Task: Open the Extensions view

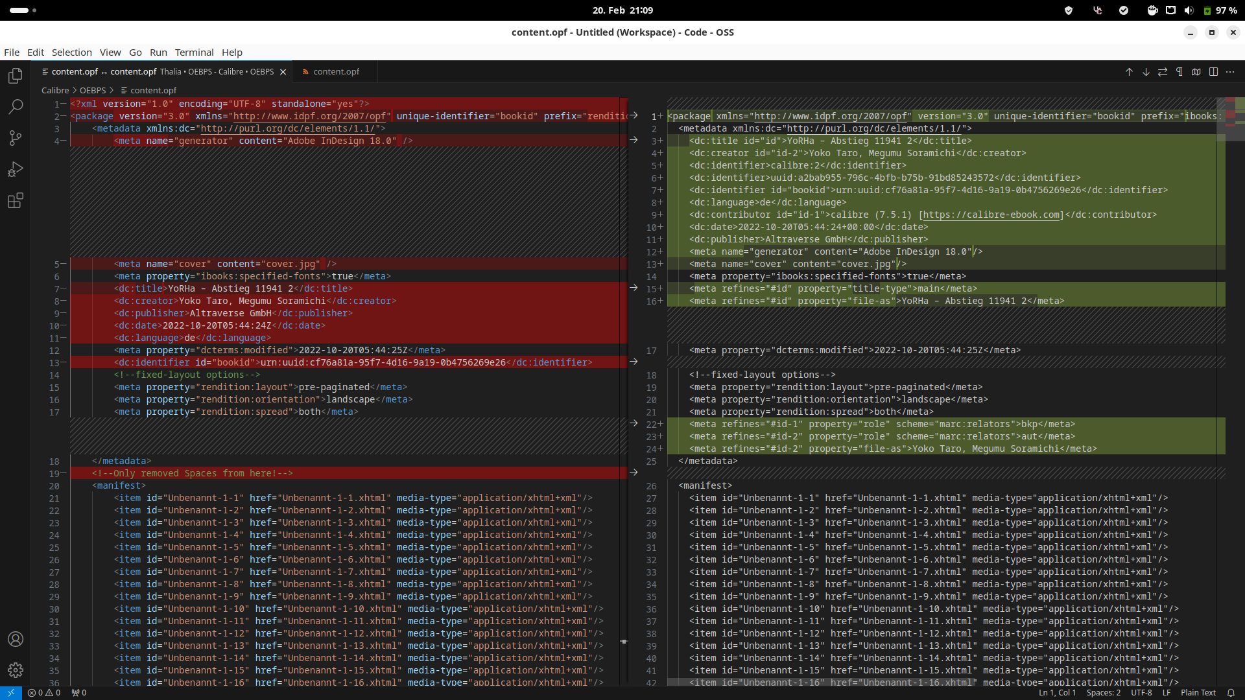Action: (x=16, y=200)
